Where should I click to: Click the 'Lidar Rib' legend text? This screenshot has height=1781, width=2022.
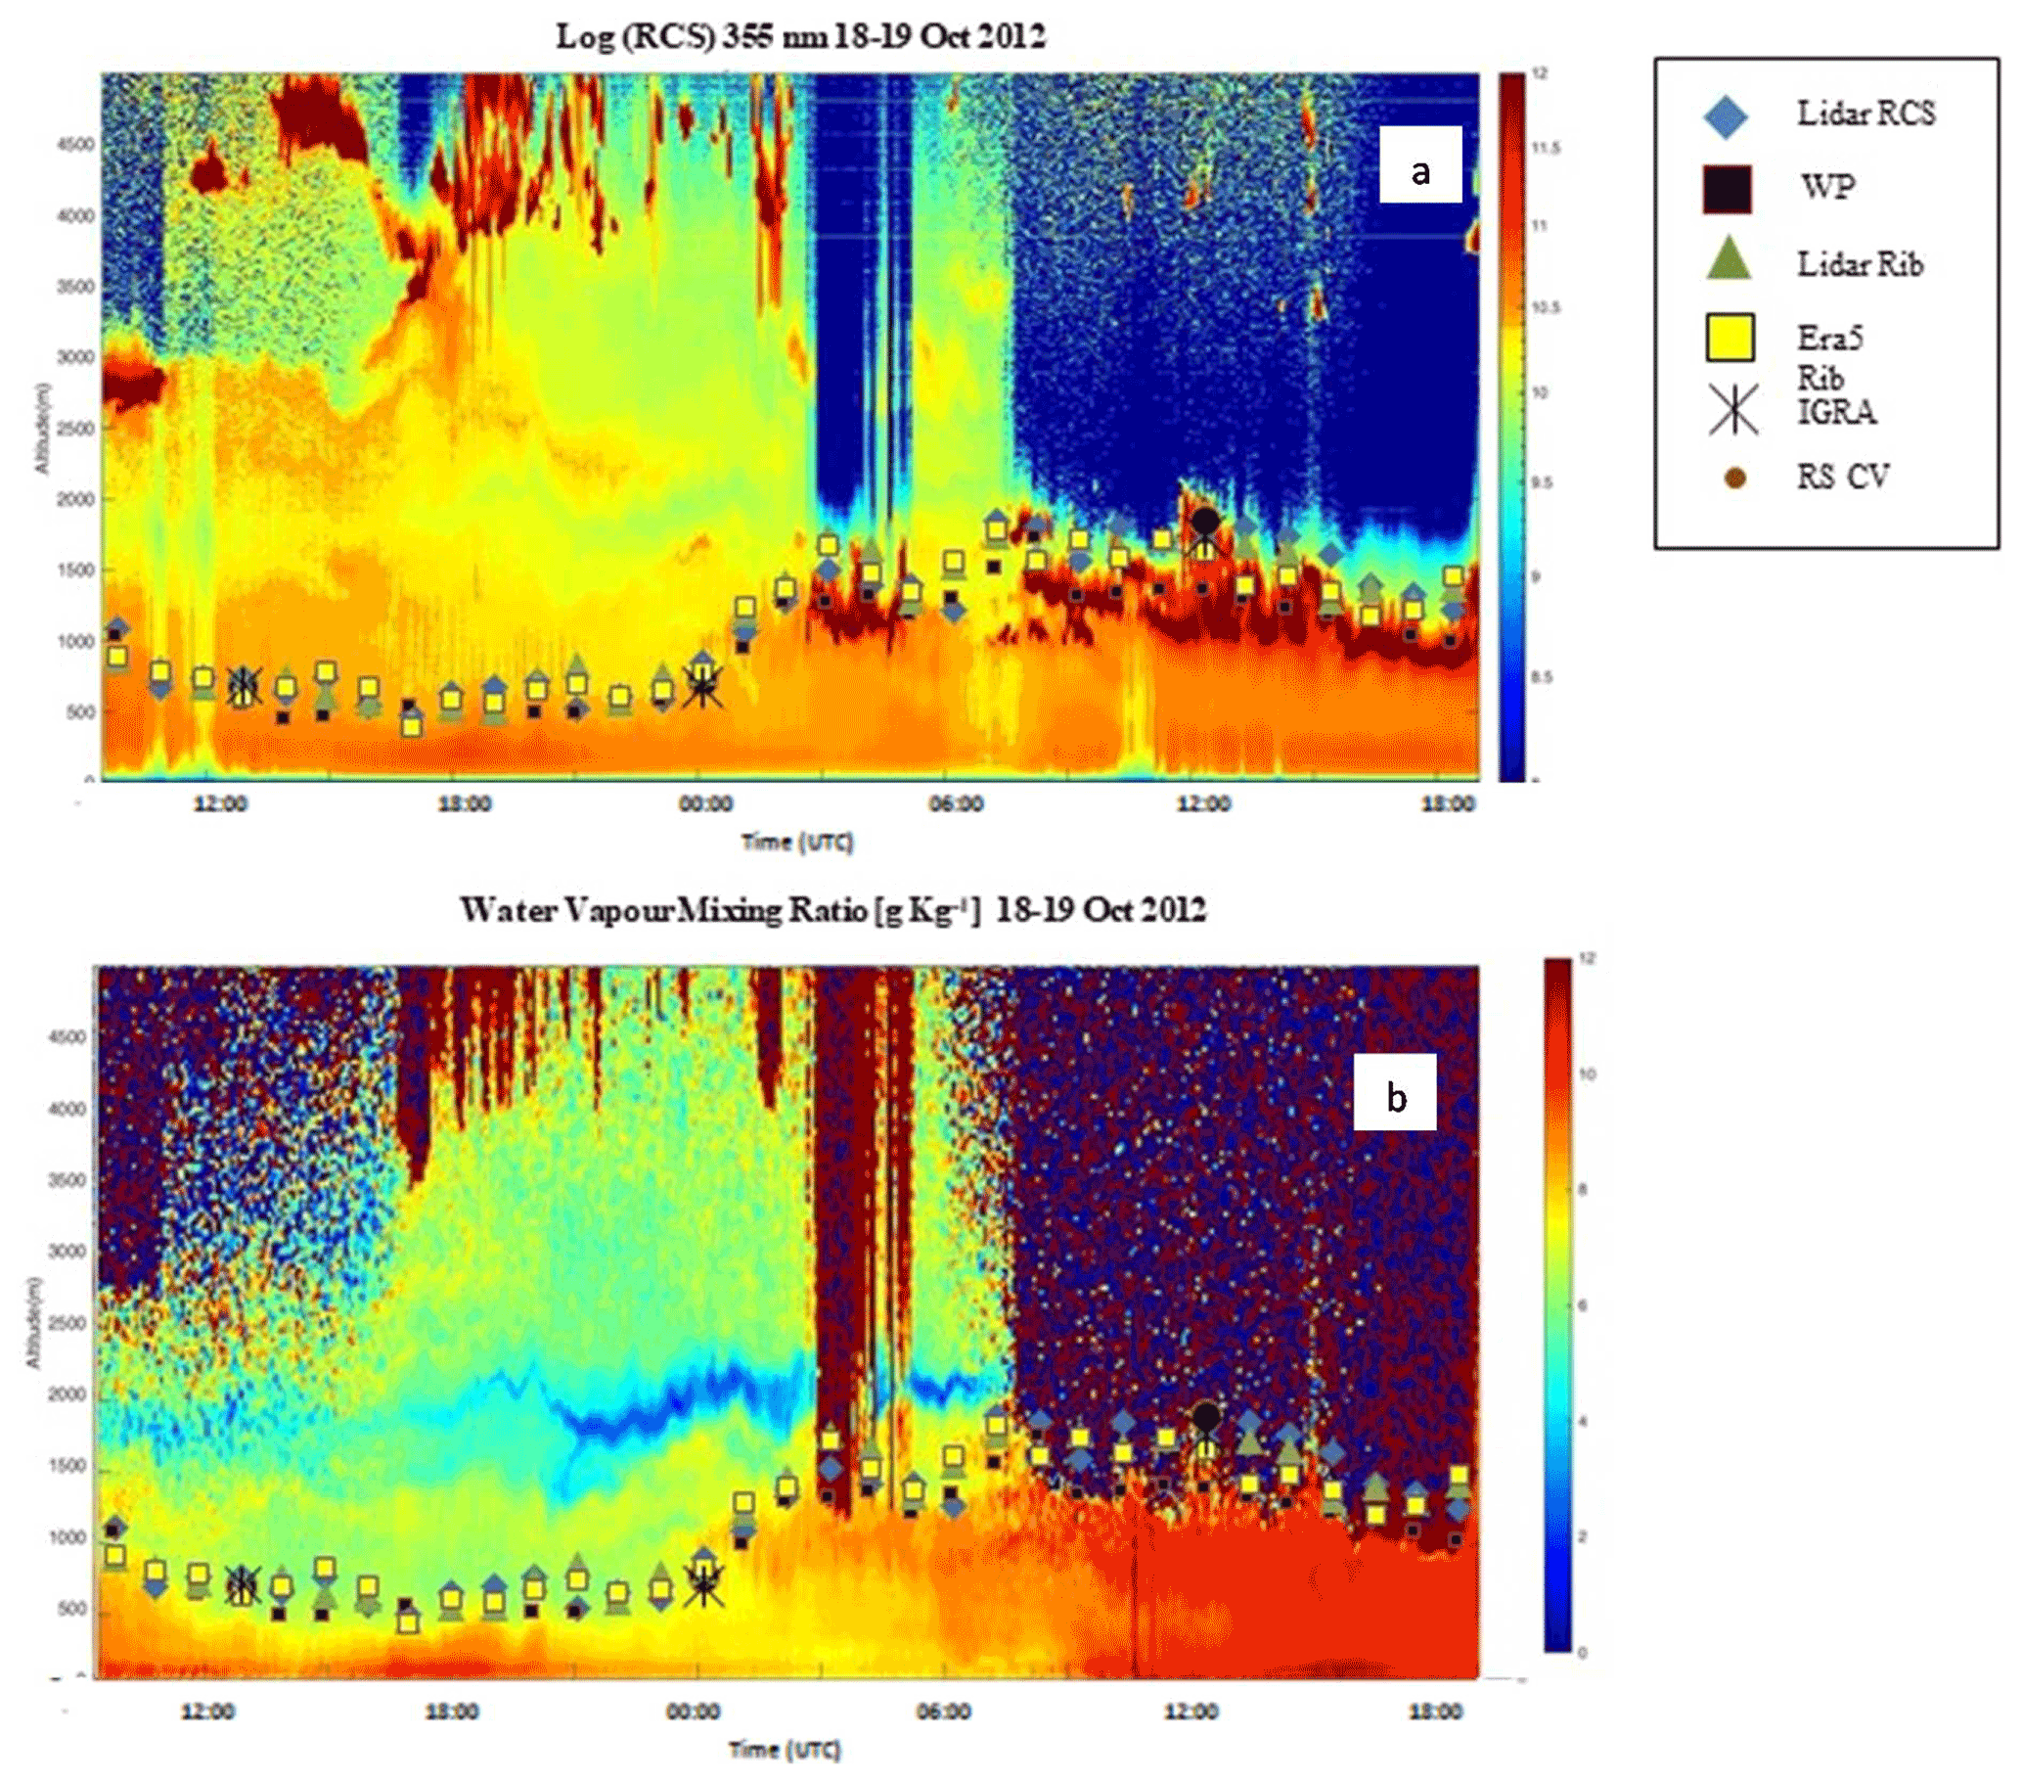tap(1860, 264)
